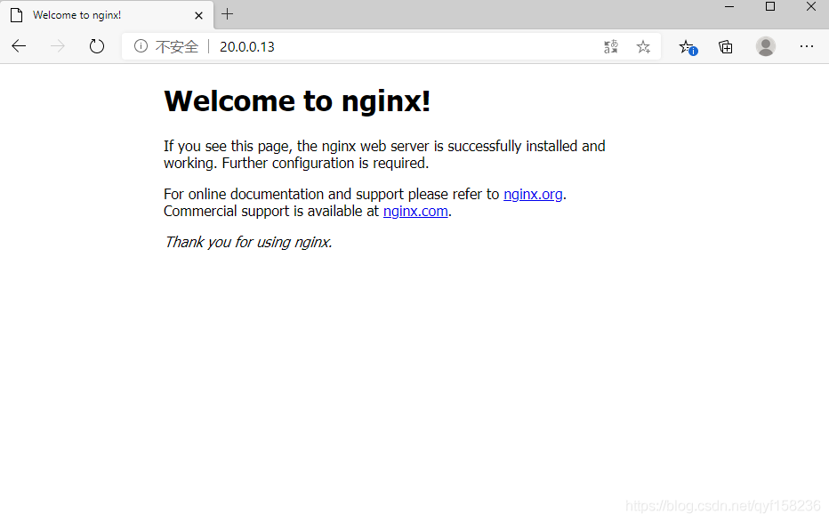Minimize the browser window
The height and width of the screenshot is (522, 829).
[729, 7]
